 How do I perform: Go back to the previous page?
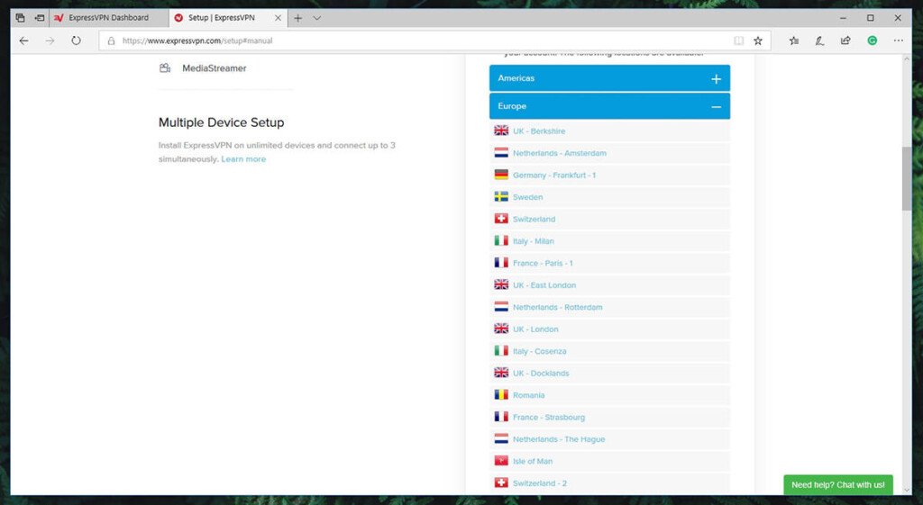coord(23,41)
